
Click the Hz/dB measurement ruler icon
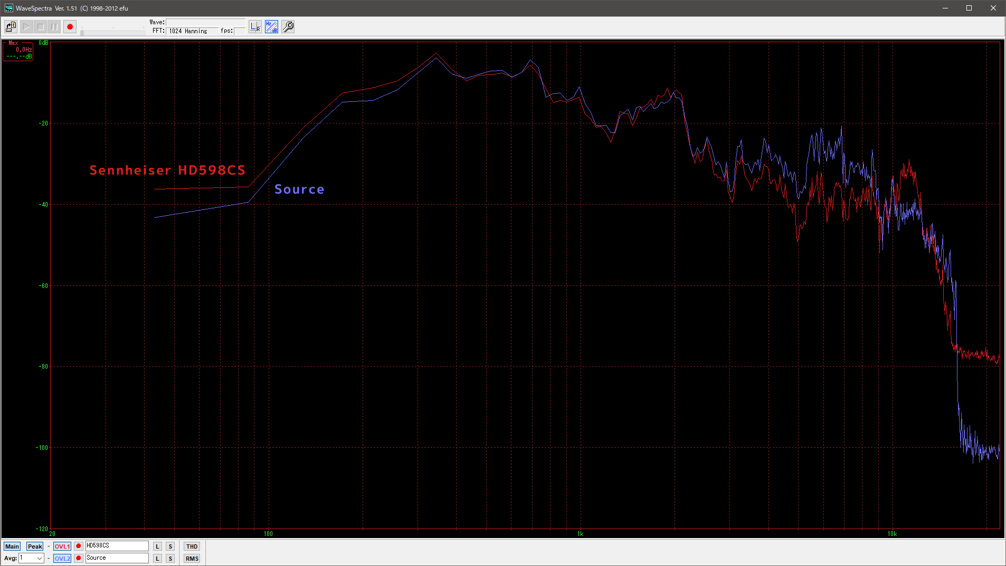[x=271, y=26]
